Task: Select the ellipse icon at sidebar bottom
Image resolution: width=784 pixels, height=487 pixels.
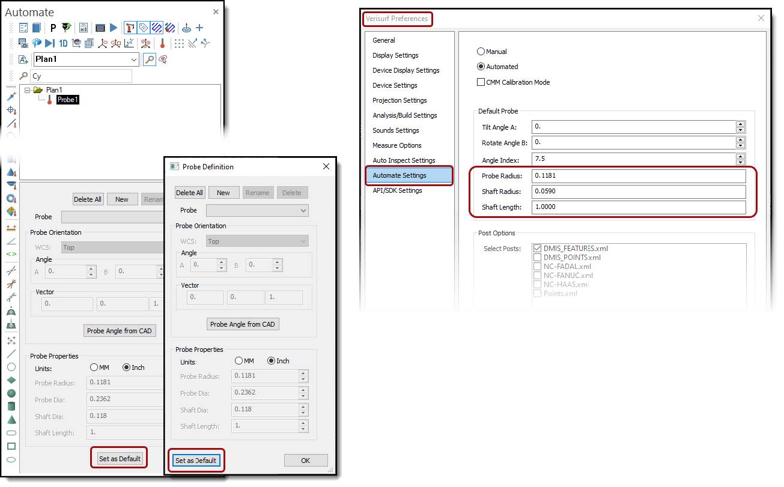Action: (11, 459)
